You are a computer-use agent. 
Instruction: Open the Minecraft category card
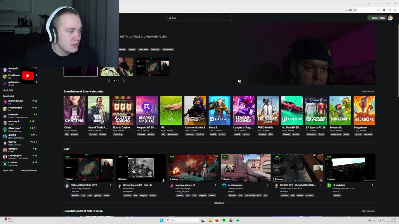(340, 110)
